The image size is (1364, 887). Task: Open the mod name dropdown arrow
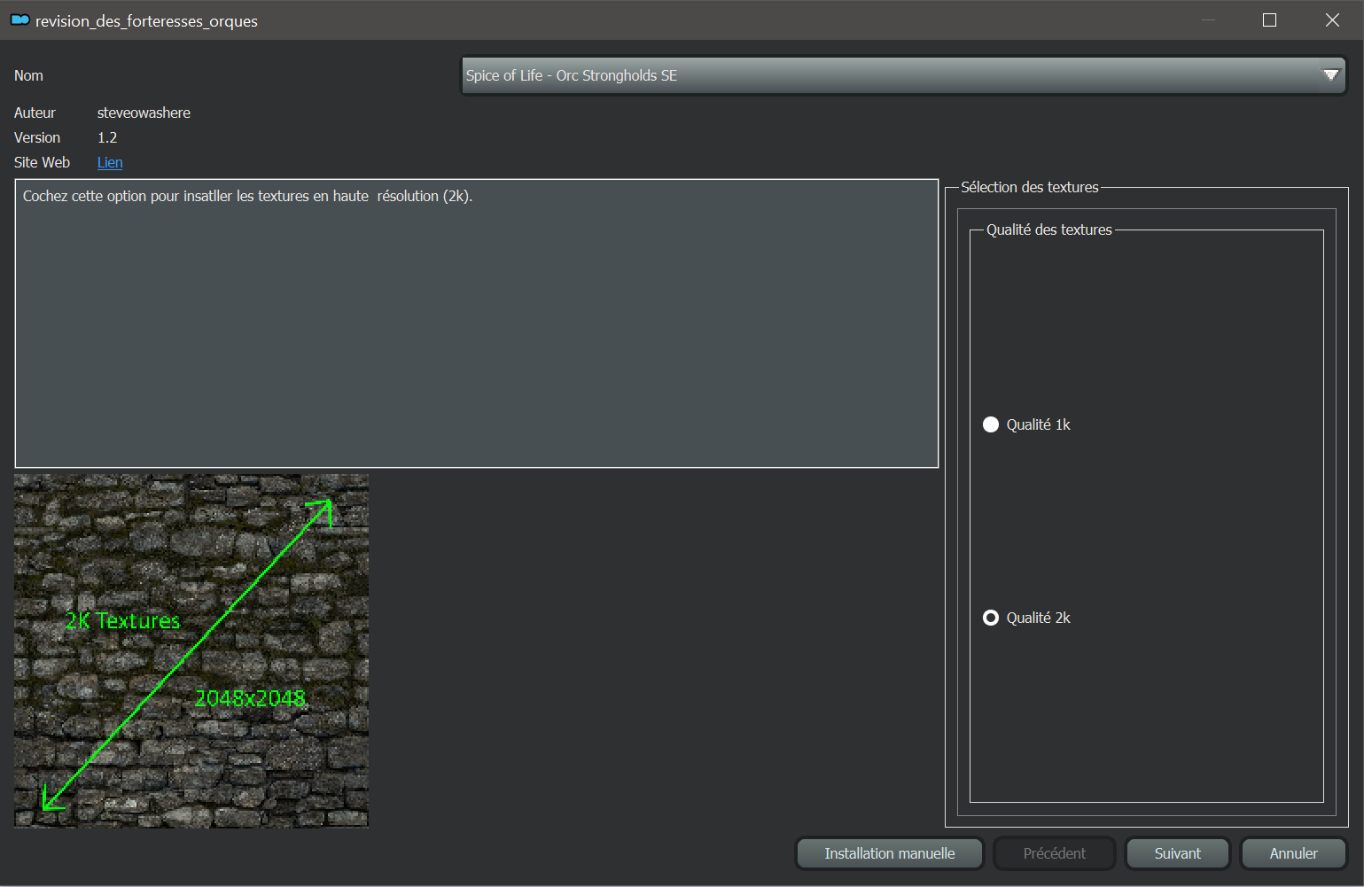tap(1330, 75)
